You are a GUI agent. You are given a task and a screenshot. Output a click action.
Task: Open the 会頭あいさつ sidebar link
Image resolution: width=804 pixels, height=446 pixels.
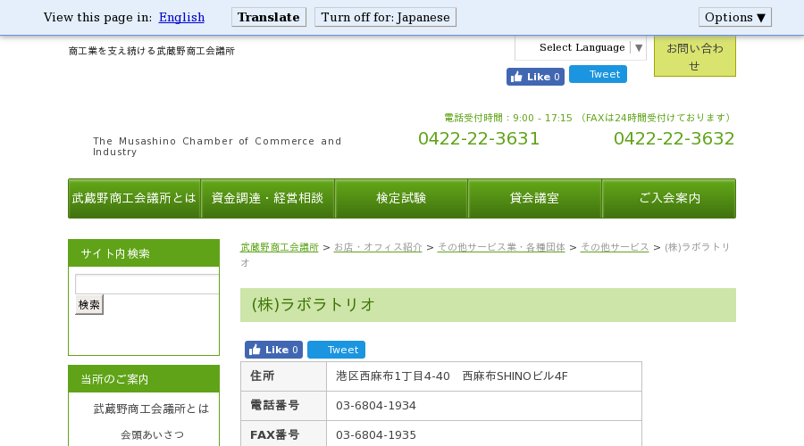point(152,434)
